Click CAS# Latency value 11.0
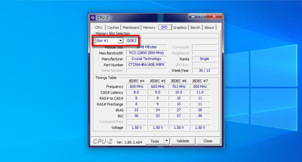The width and height of the screenshot is (302, 162). 200,93
